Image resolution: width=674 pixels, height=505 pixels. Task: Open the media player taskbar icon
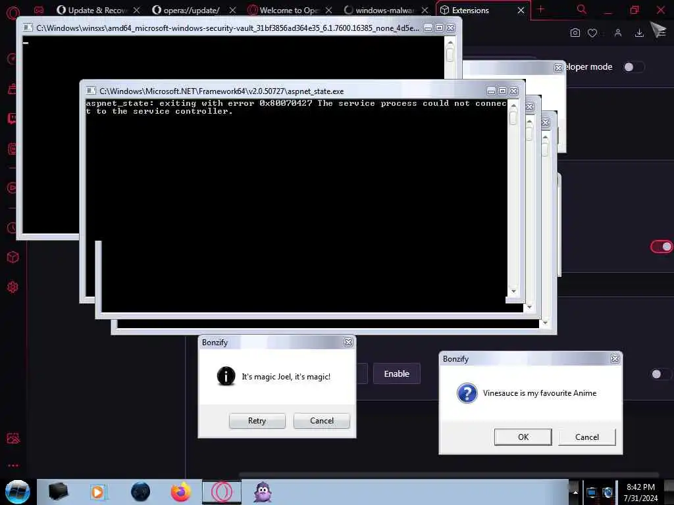pos(99,492)
